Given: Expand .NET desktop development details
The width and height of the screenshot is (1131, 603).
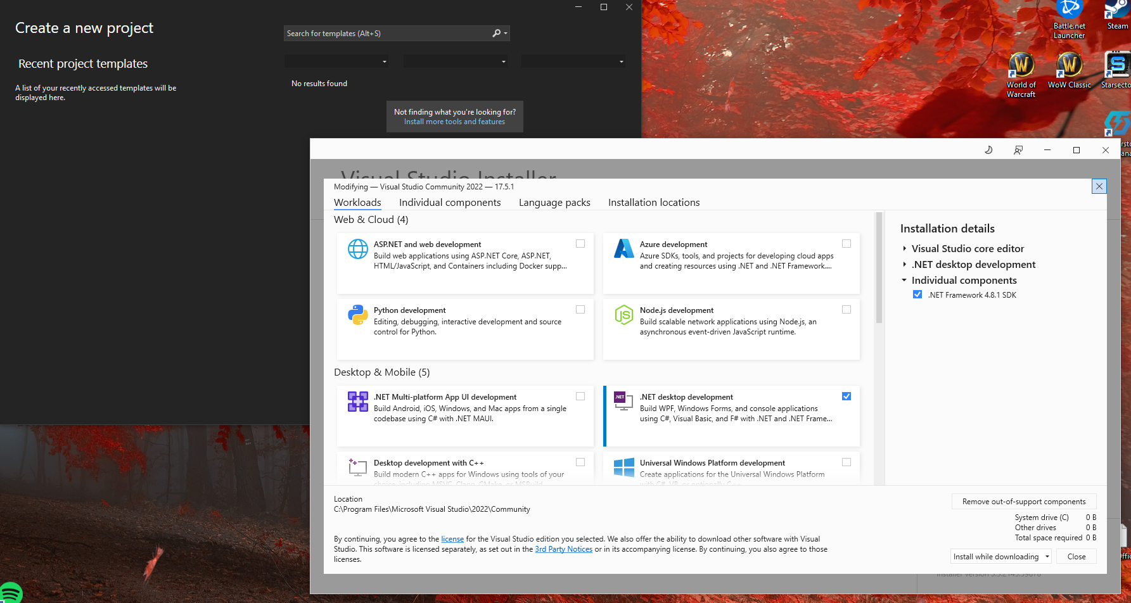Looking at the screenshot, I should point(905,265).
